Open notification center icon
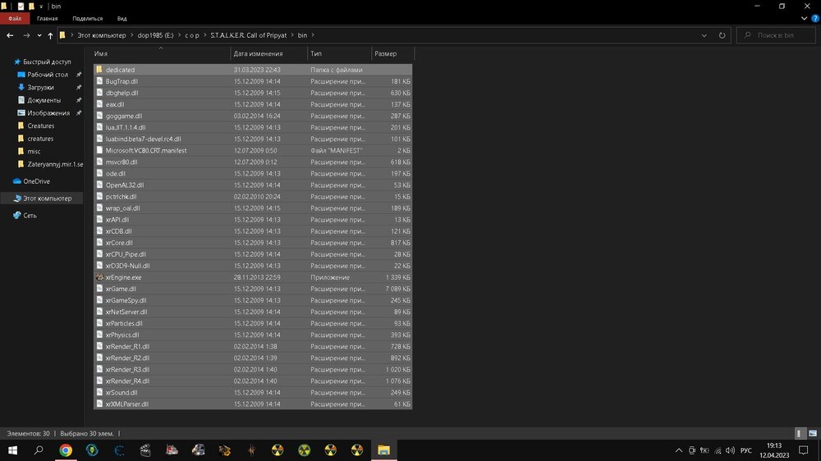821x461 pixels. [x=803, y=450]
